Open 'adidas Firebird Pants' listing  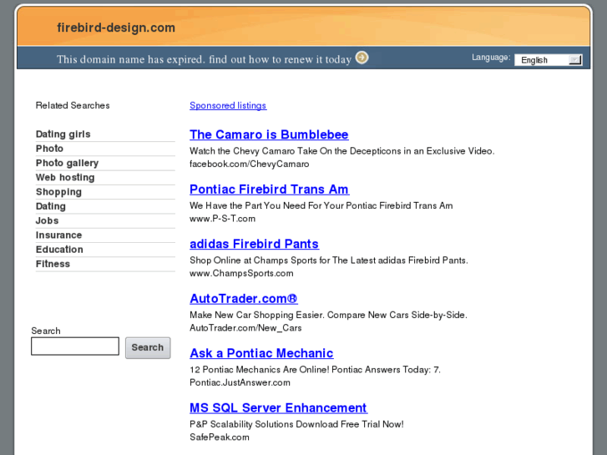[255, 244]
